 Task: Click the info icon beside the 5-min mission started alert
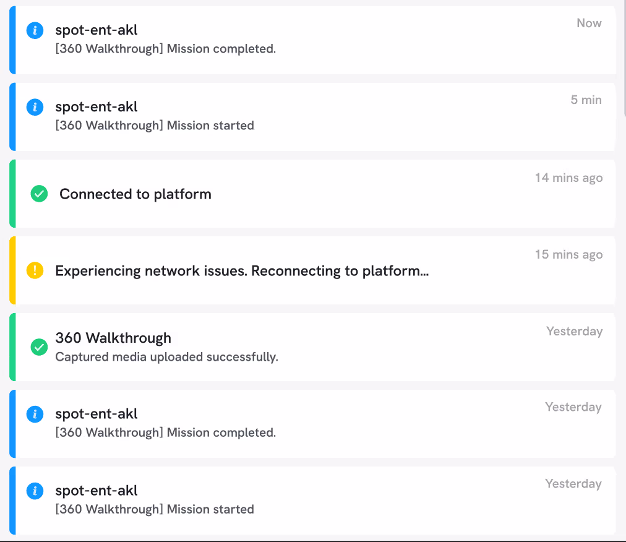click(35, 107)
